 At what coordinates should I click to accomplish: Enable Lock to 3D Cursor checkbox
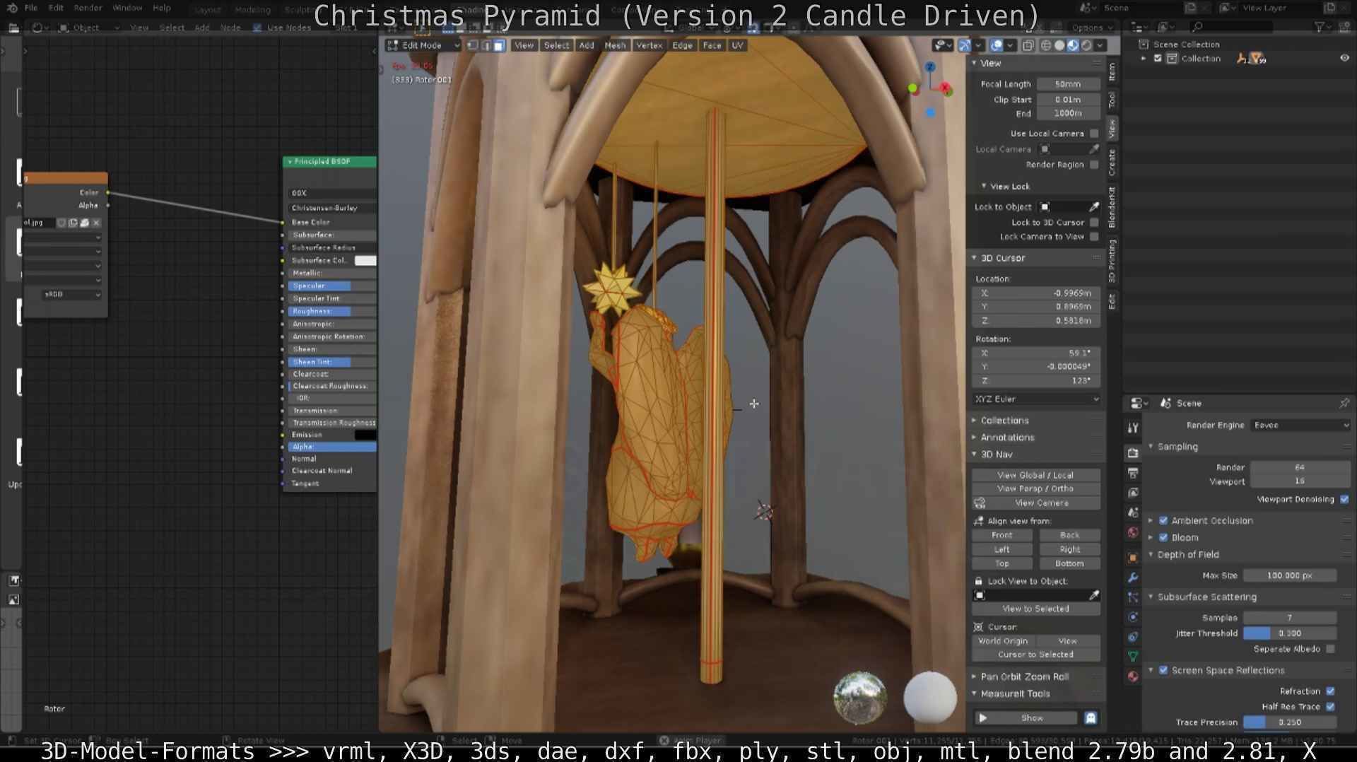1094,223
